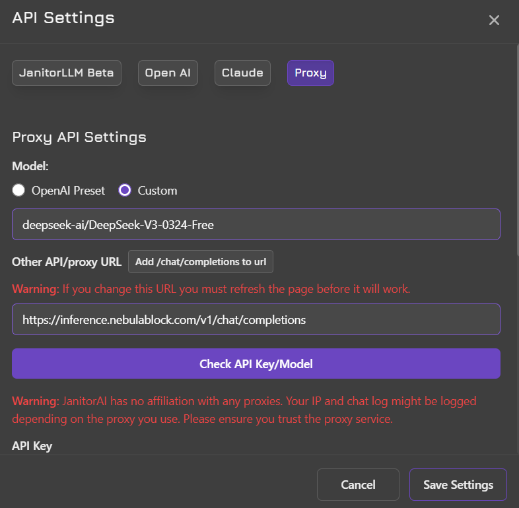
Task: Click the Proxy API Settings heading
Action: [79, 137]
